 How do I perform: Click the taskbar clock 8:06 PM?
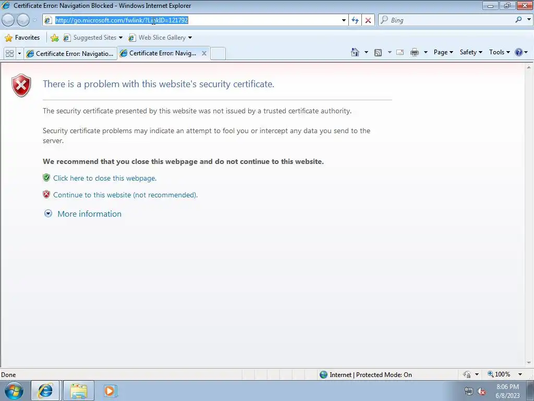(507, 387)
